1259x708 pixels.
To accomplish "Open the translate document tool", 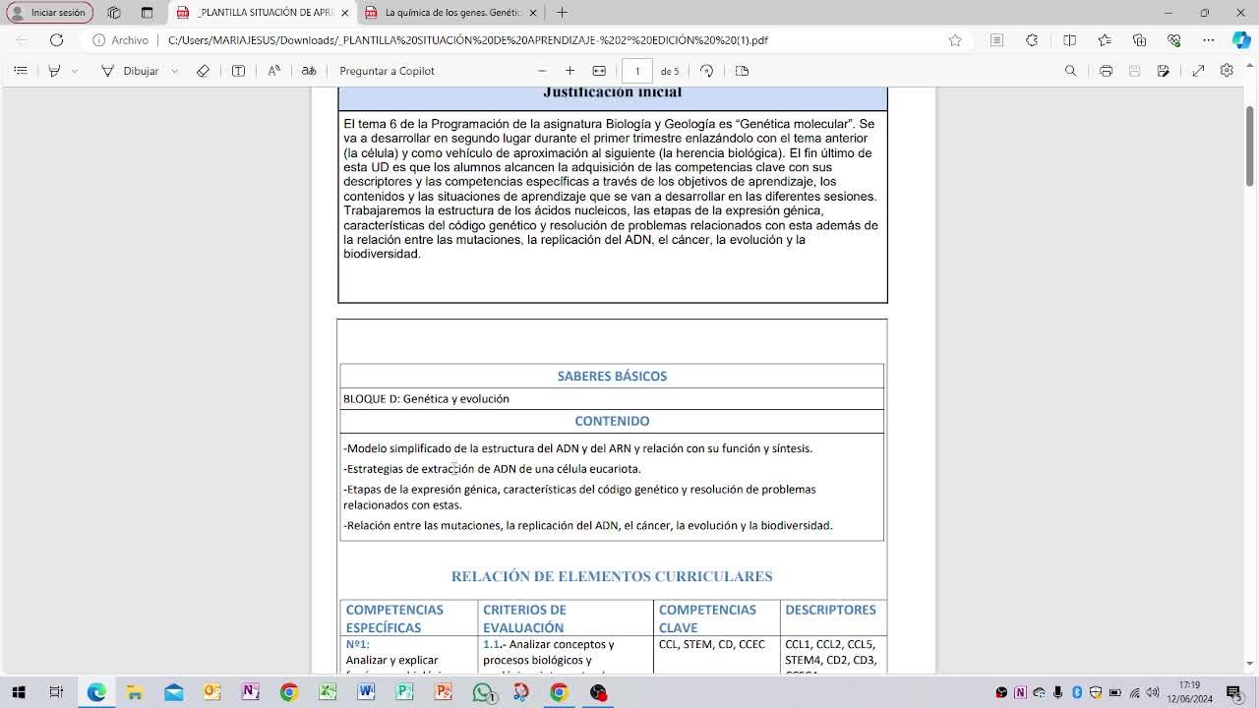I will coord(309,71).
